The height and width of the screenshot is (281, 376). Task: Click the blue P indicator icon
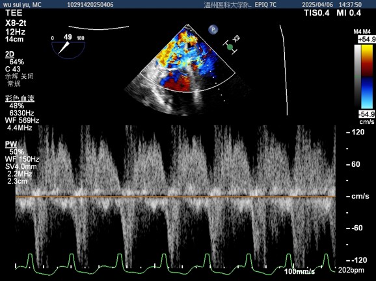click(x=213, y=30)
